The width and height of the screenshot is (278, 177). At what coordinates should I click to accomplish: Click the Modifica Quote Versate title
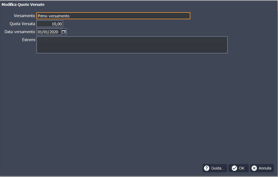23,5
